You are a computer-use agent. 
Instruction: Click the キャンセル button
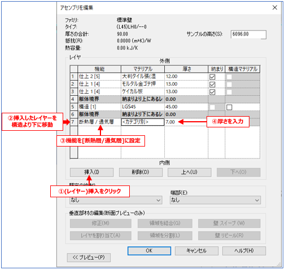(x=196, y=251)
